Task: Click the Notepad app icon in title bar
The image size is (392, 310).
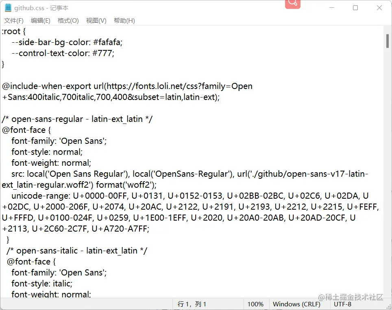Action: point(8,8)
